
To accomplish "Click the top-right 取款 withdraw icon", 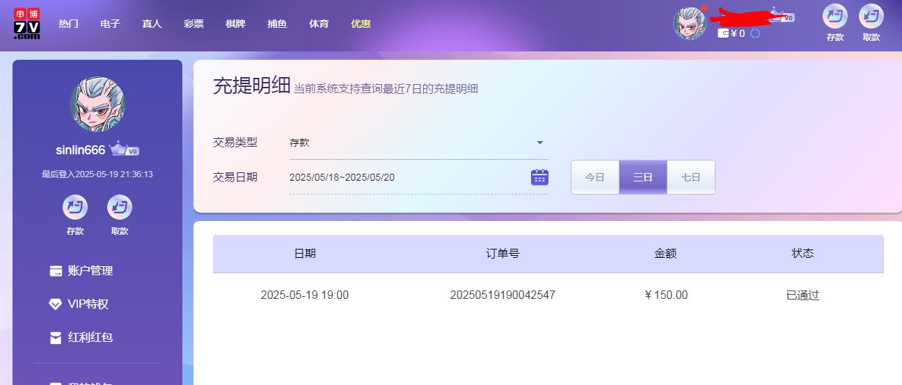I will pyautogui.click(x=871, y=17).
